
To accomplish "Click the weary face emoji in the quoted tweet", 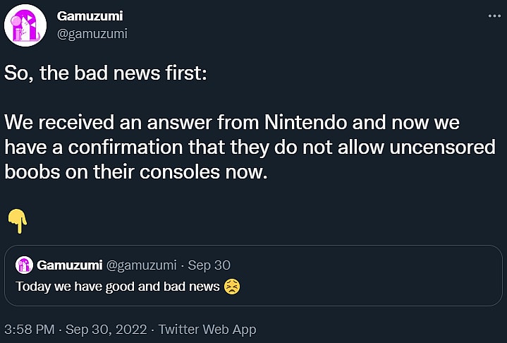I will [x=232, y=287].
